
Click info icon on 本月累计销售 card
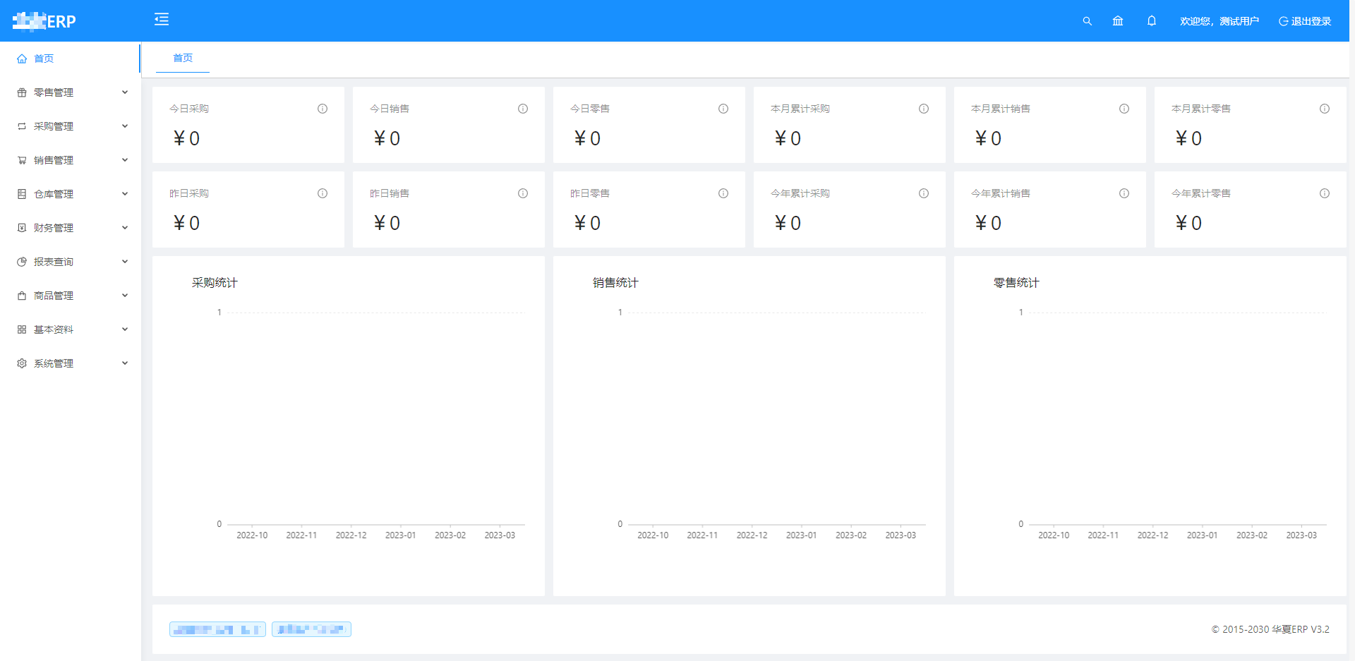pos(1124,109)
